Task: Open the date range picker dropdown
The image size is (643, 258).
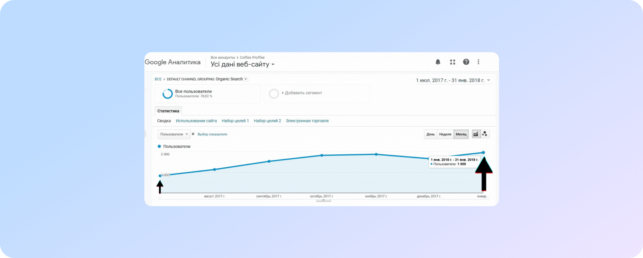Action: coord(453,80)
